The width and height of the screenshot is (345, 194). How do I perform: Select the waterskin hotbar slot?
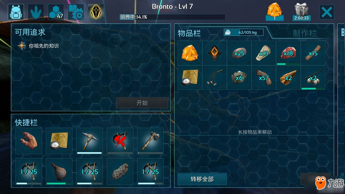pyautogui.click(x=59, y=172)
